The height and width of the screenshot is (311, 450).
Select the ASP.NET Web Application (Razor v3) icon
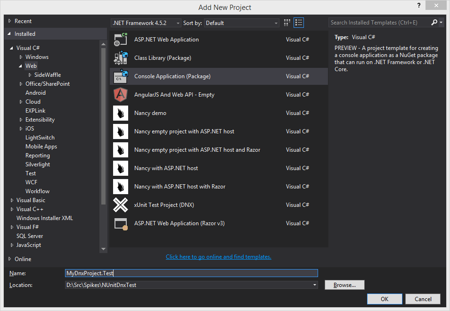(x=121, y=223)
